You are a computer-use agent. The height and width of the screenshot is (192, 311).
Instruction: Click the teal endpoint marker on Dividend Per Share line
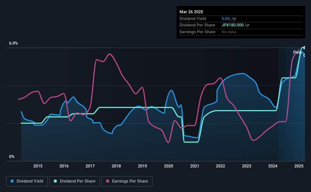pyautogui.click(x=305, y=48)
